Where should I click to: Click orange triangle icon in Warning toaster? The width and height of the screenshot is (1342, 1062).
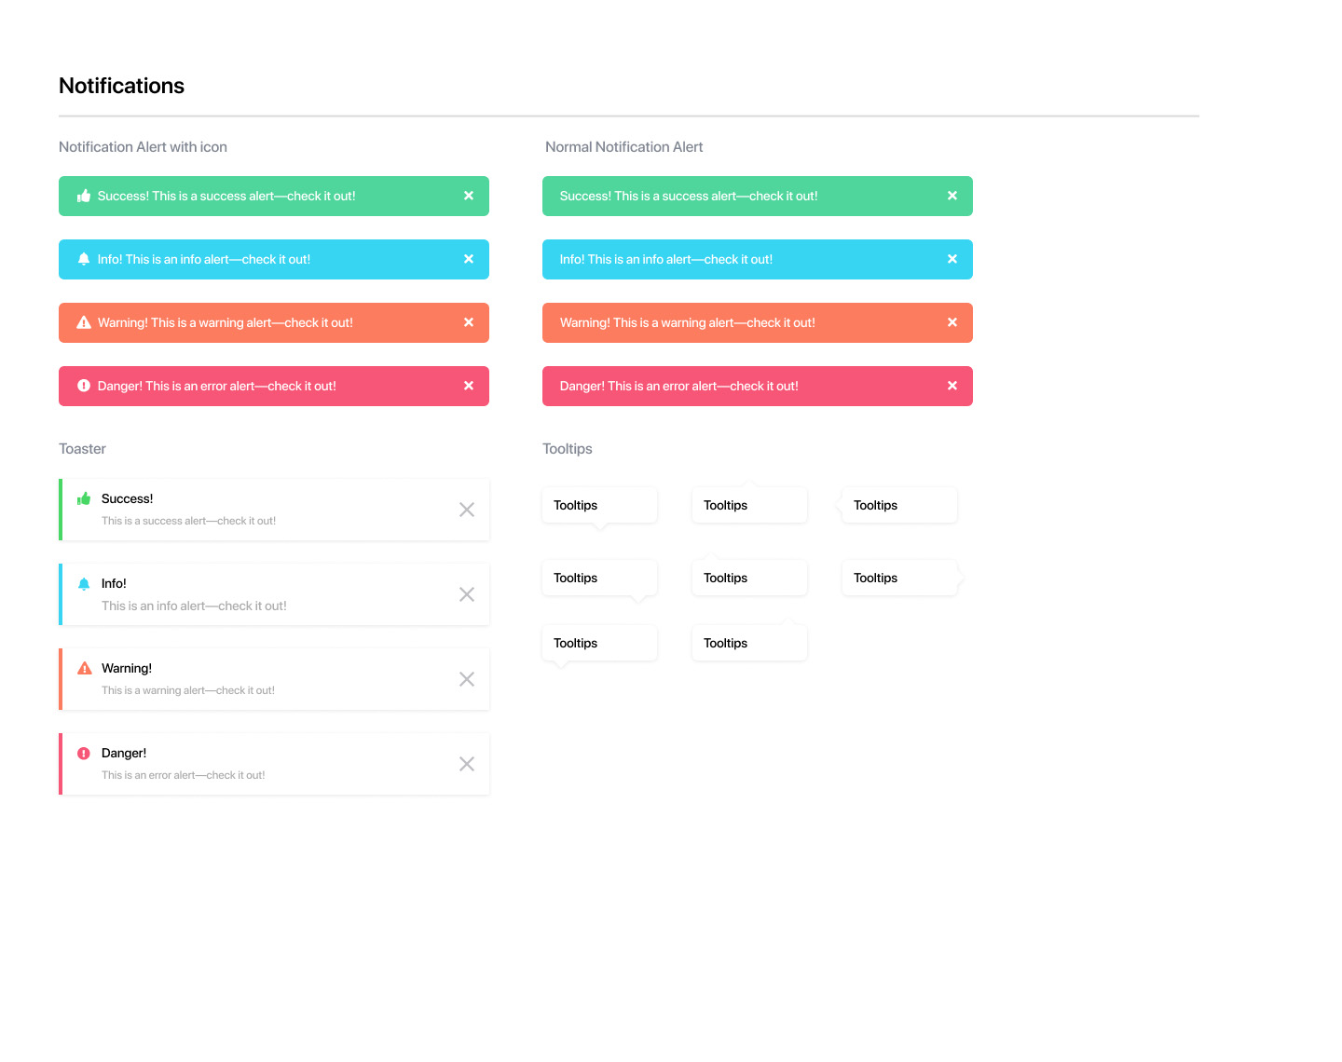pos(85,668)
